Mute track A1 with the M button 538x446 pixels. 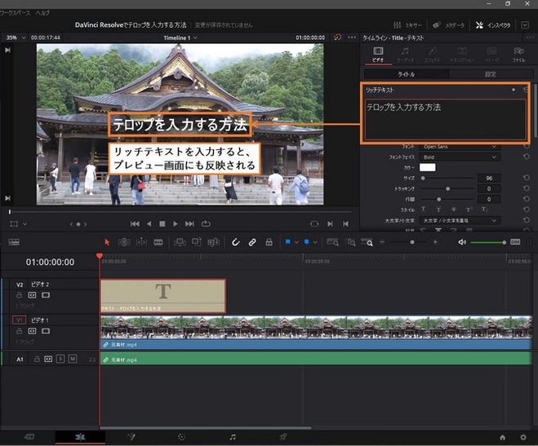73,359
